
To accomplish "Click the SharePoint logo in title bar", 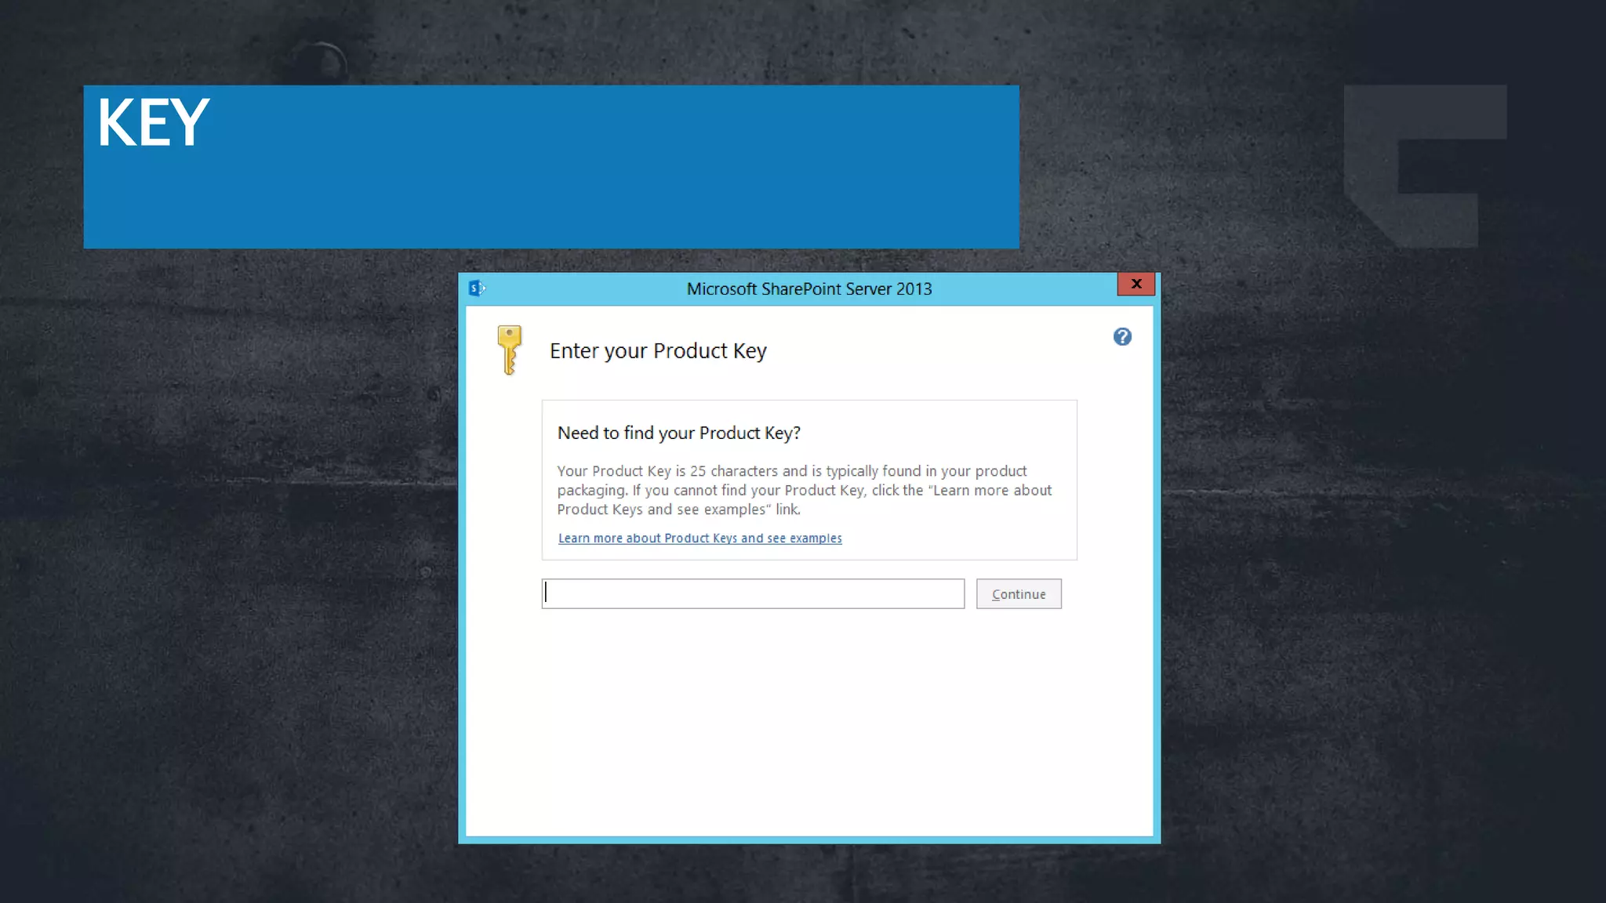I will pyautogui.click(x=477, y=288).
